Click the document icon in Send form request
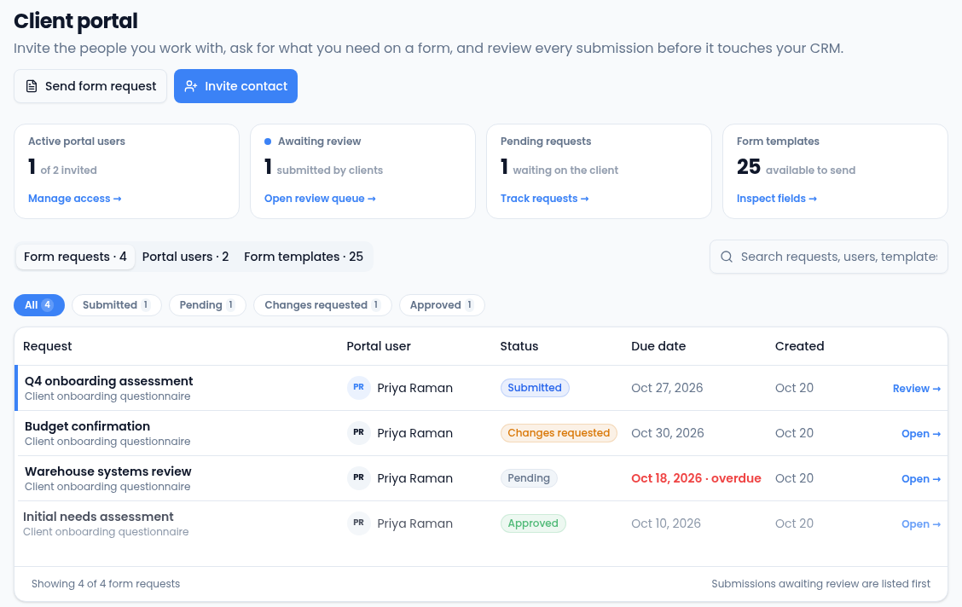 click(x=32, y=86)
